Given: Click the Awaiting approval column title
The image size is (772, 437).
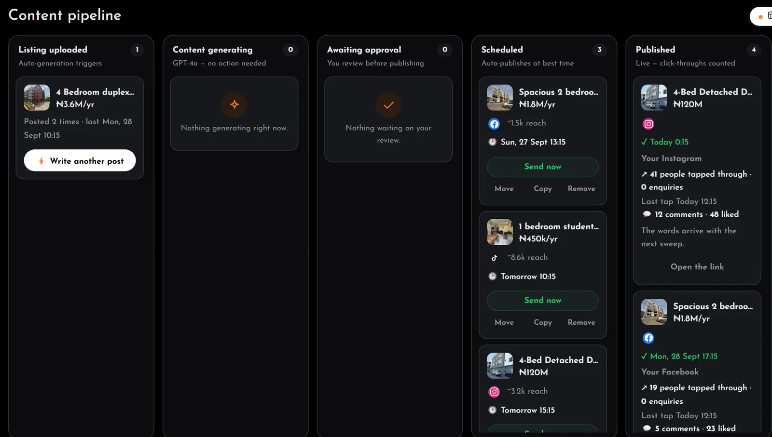Looking at the screenshot, I should click(x=364, y=50).
